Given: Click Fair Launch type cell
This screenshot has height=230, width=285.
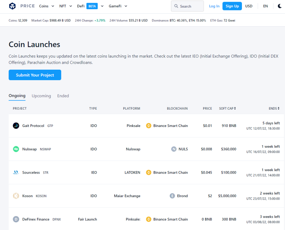Looking at the screenshot, I should (87, 219).
